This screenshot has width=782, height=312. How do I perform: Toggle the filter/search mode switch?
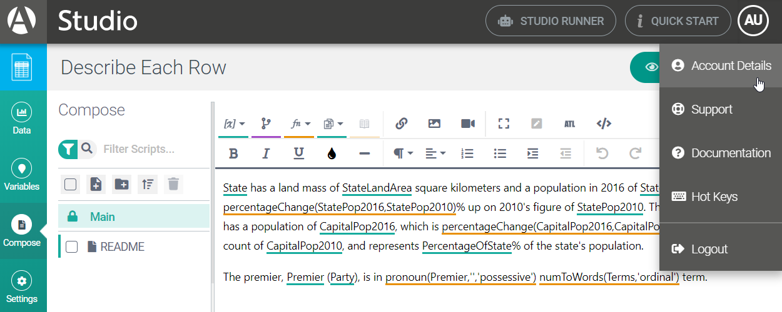coord(77,149)
